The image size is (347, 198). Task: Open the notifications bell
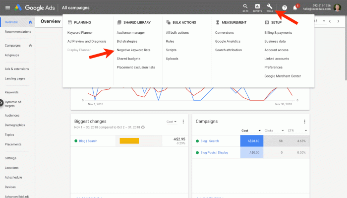295,8
